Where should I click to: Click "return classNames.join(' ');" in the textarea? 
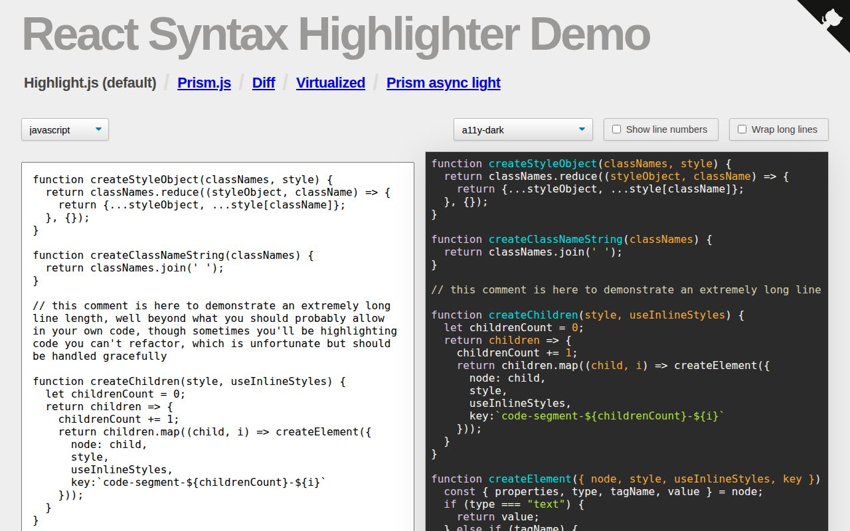coord(135,267)
